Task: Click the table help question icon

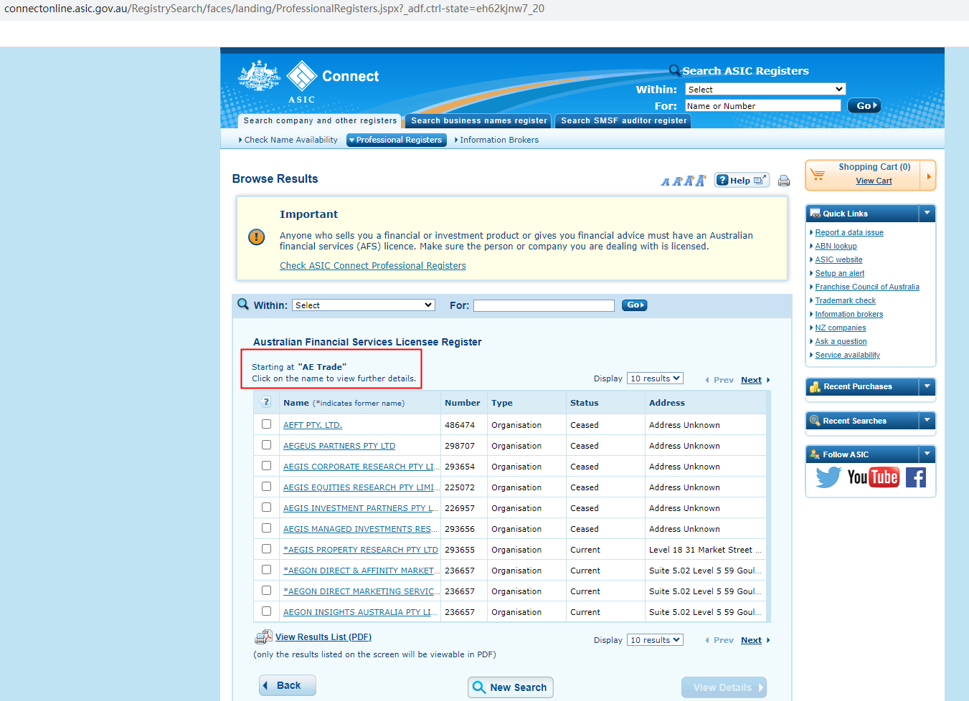Action: pos(265,402)
